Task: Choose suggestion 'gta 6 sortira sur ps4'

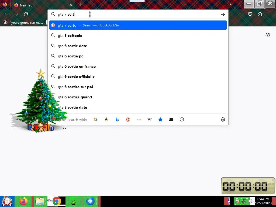Action: coord(138,87)
